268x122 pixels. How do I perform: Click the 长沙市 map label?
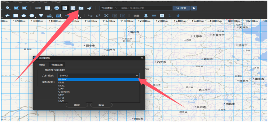(201, 107)
